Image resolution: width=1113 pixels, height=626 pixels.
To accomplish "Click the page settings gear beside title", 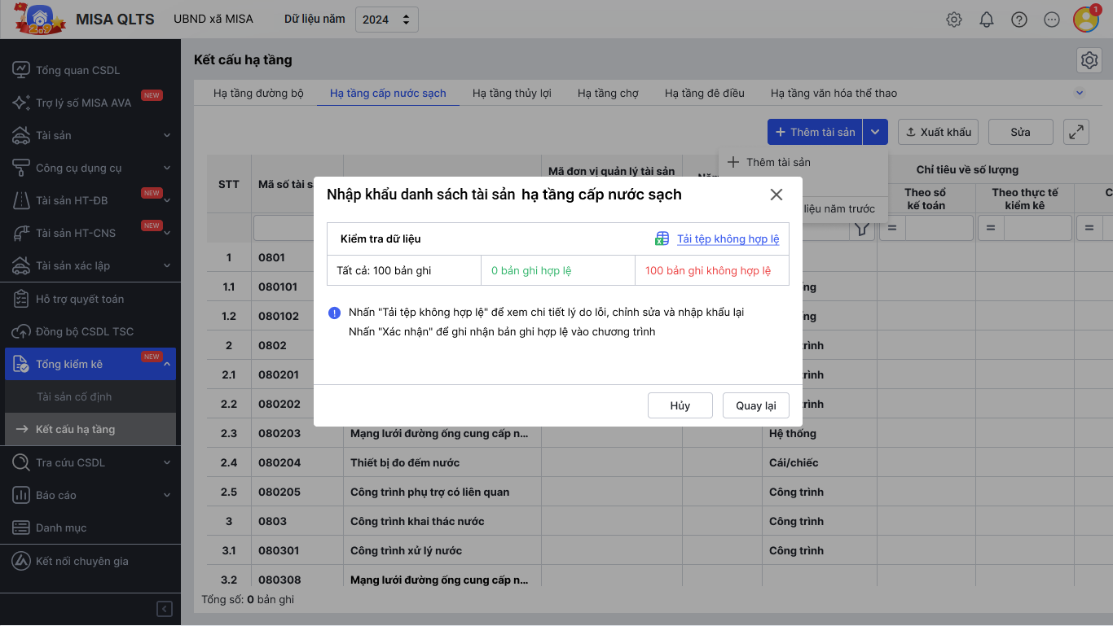I will 1089,60.
